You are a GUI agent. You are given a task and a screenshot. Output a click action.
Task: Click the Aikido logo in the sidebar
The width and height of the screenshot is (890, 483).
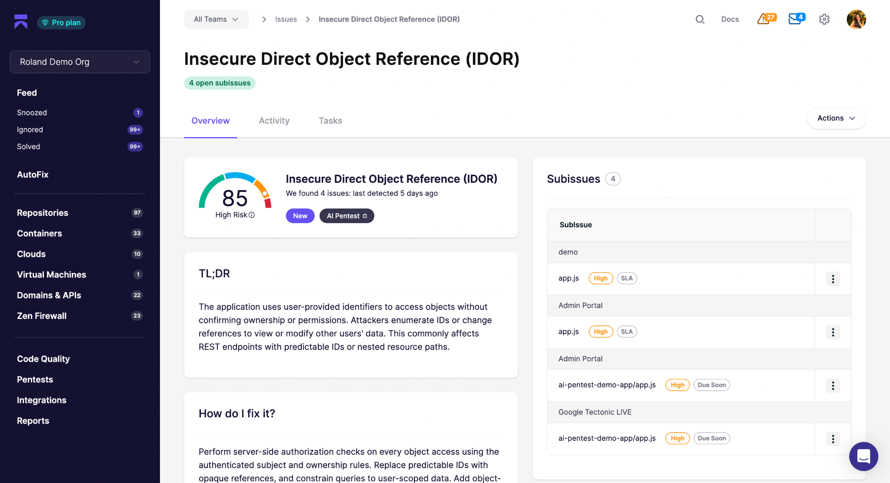(21, 22)
